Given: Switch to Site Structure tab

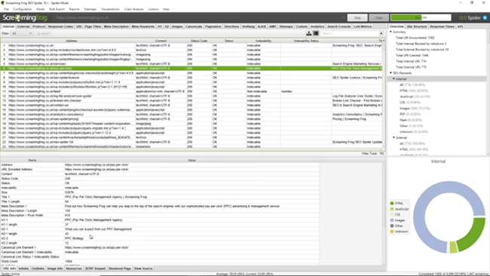Looking at the screenshot, I should point(417,26).
